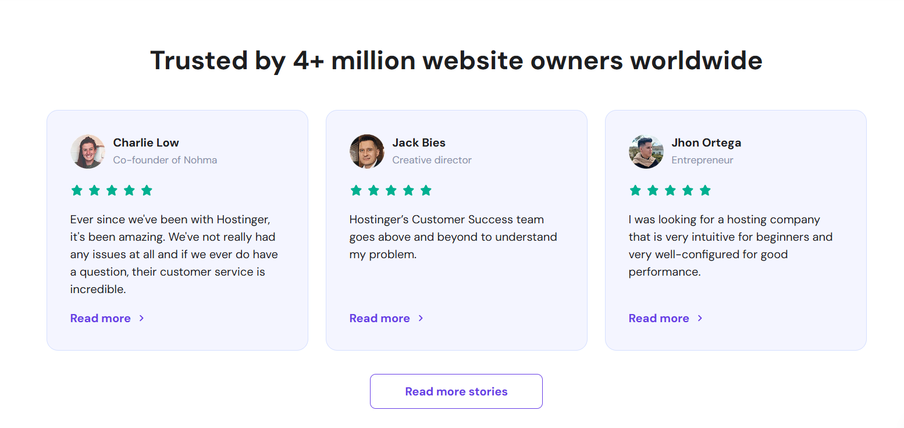Click the fifth star in Jhon Ortega's rating
This screenshot has height=428, width=904.
pos(705,190)
